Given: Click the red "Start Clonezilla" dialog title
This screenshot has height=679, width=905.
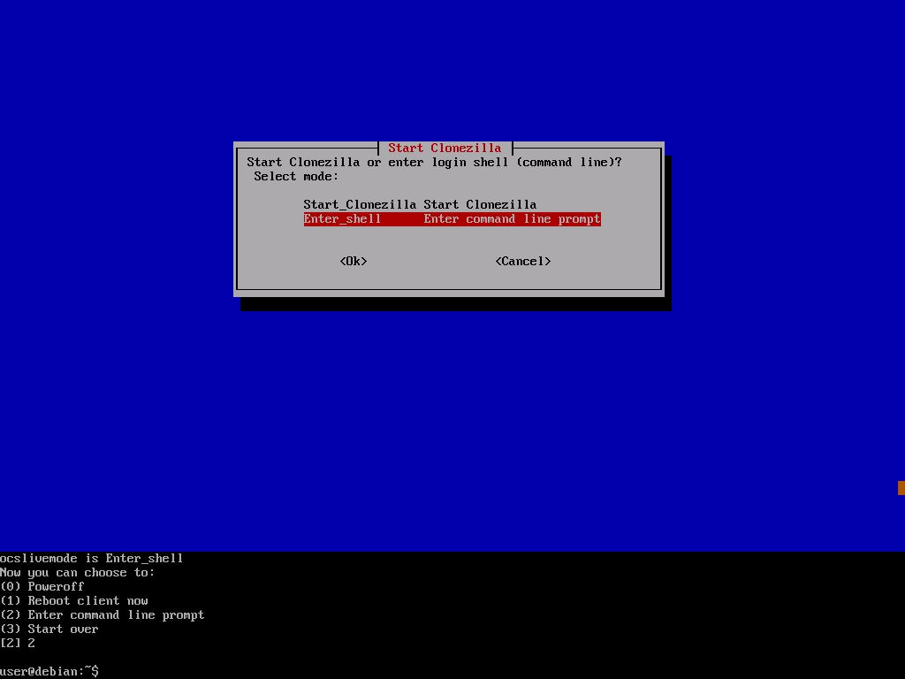Looking at the screenshot, I should 445,148.
